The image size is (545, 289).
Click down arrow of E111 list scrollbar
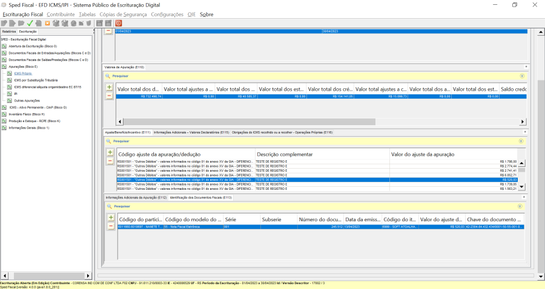click(x=522, y=187)
